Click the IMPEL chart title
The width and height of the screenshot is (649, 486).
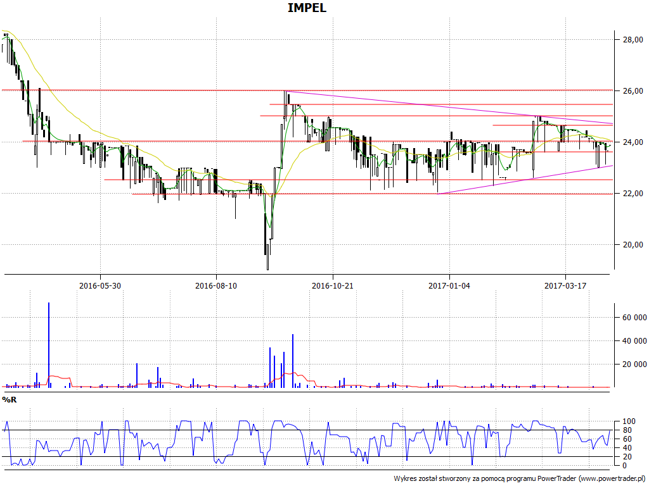pos(307,8)
